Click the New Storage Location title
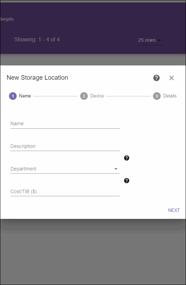 37,78
